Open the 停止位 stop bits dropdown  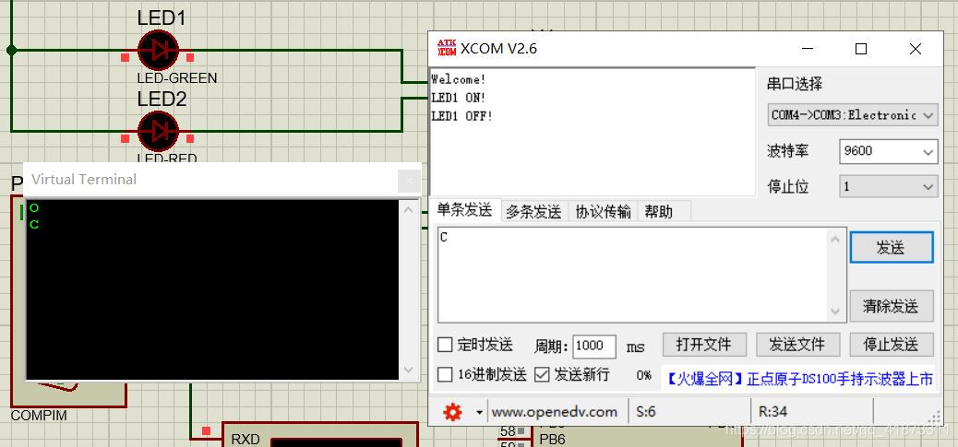coord(889,186)
